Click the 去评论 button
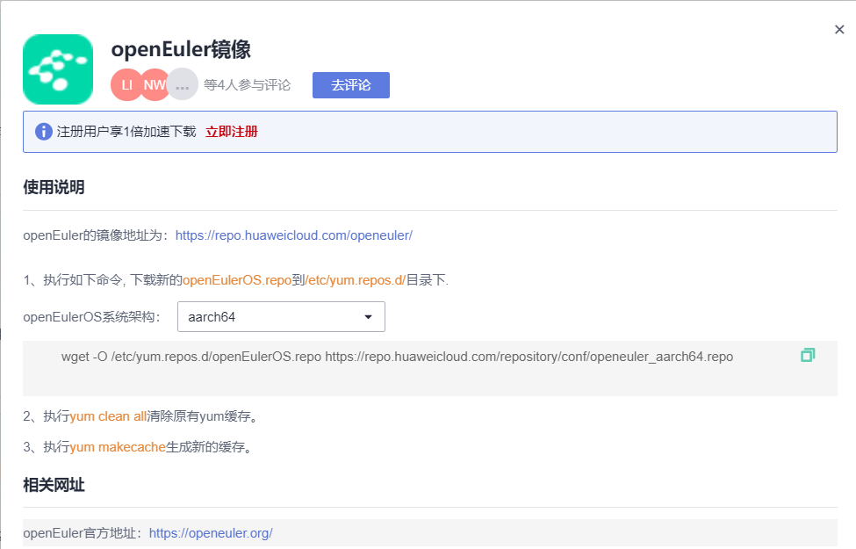This screenshot has width=856, height=549. pyautogui.click(x=351, y=85)
